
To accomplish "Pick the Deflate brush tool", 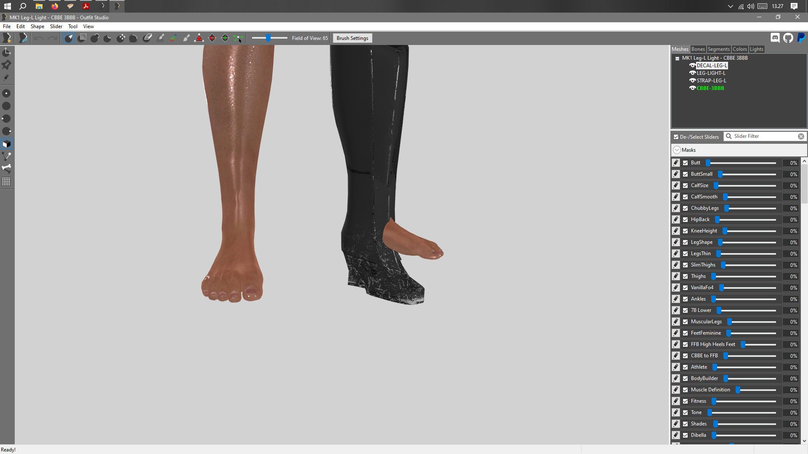I will 108,38.
